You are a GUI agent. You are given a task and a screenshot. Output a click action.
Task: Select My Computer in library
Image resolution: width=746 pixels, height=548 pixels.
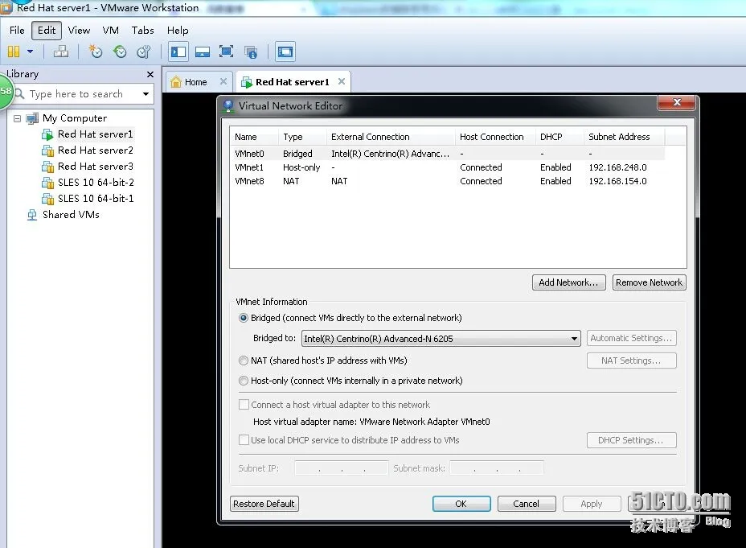coord(74,118)
